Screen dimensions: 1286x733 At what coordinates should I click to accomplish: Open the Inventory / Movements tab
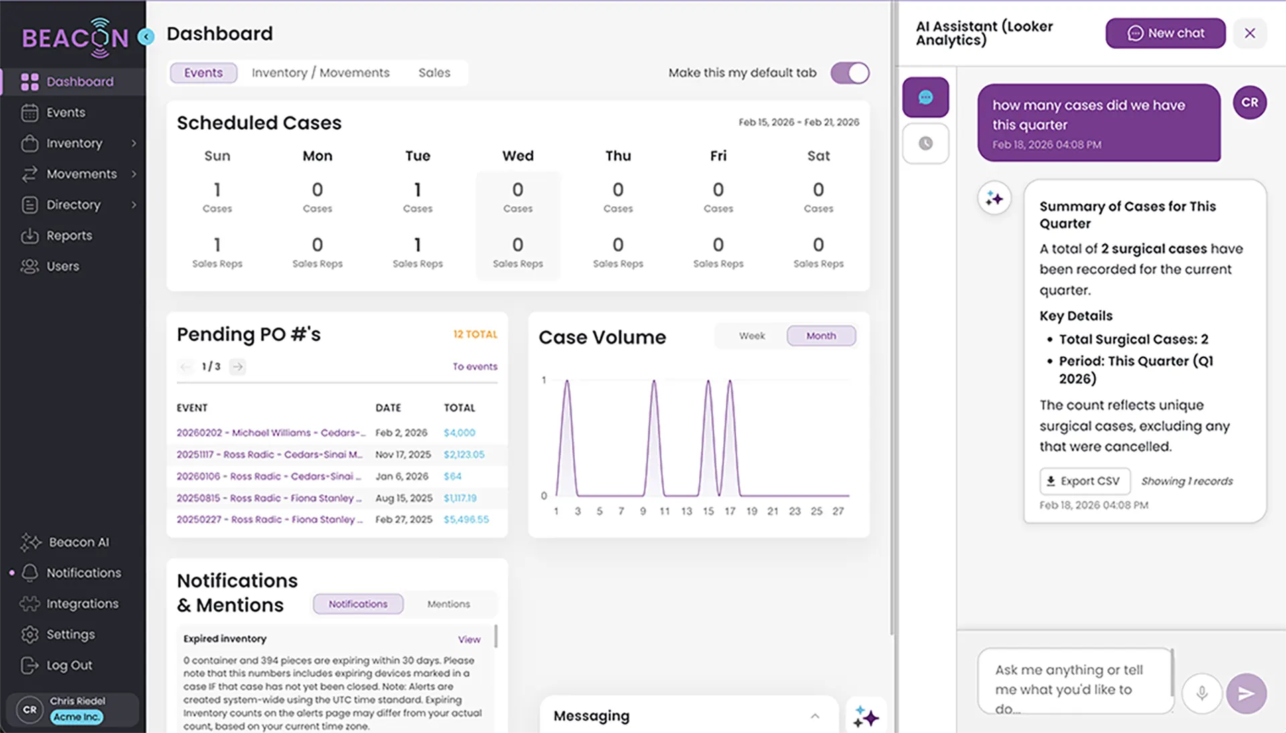coord(320,72)
